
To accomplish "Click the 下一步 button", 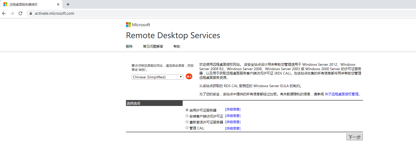I will [x=354, y=137].
